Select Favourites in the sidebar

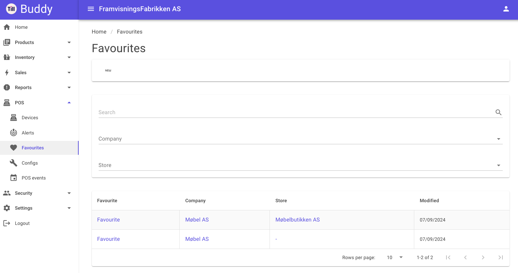39,148
